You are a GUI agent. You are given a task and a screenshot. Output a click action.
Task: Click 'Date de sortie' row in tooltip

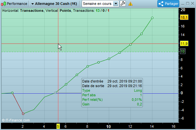point(112,86)
